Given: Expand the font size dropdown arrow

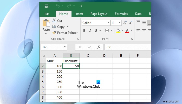Looking at the screenshot, I should coord(120,23).
